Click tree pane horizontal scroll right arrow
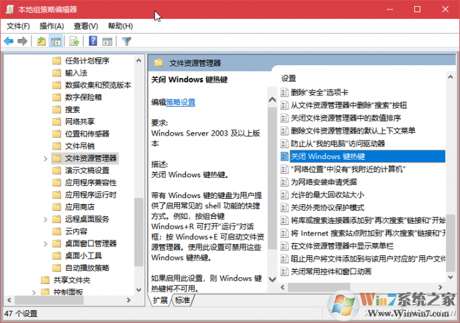 click(128, 300)
